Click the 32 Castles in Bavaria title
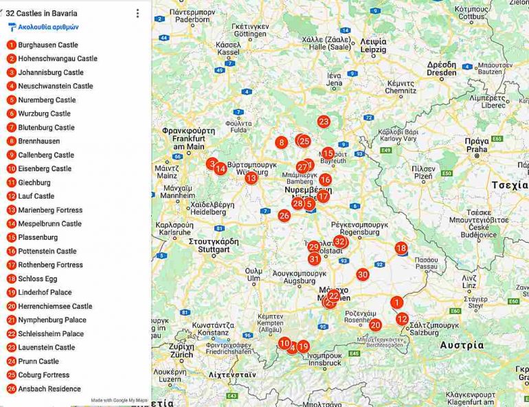 click(x=41, y=13)
